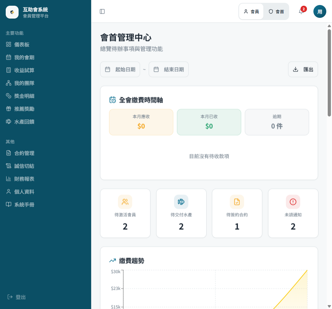This screenshot has width=332, height=309.
Task: Click the 本月已收 $0 card
Action: [x=209, y=122]
